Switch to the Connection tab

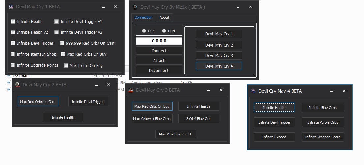point(144,18)
